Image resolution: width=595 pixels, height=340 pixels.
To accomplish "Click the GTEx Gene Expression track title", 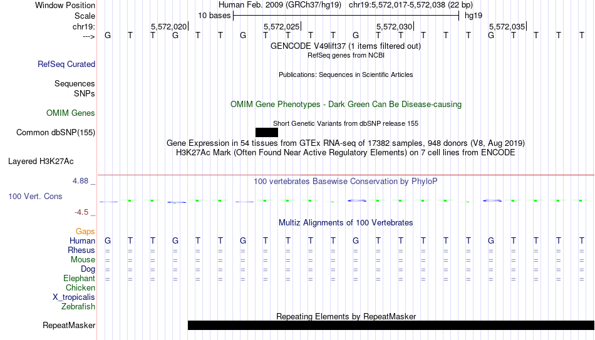I will (x=346, y=143).
